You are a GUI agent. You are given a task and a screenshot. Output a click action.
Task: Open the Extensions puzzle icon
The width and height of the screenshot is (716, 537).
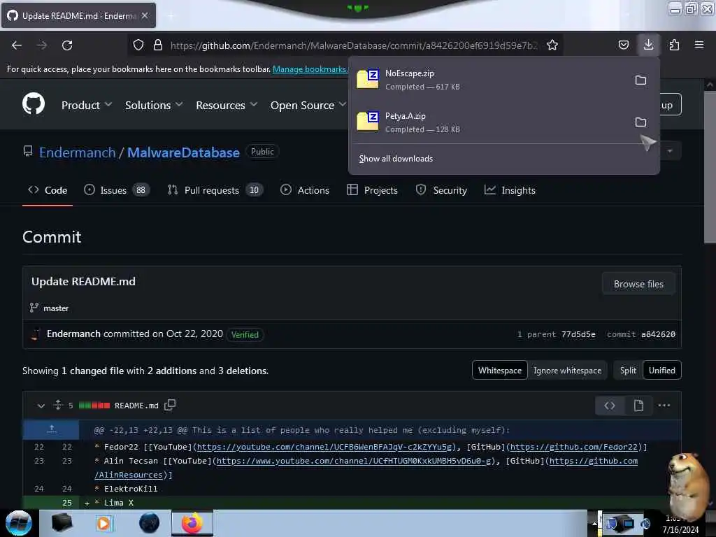pos(674,45)
